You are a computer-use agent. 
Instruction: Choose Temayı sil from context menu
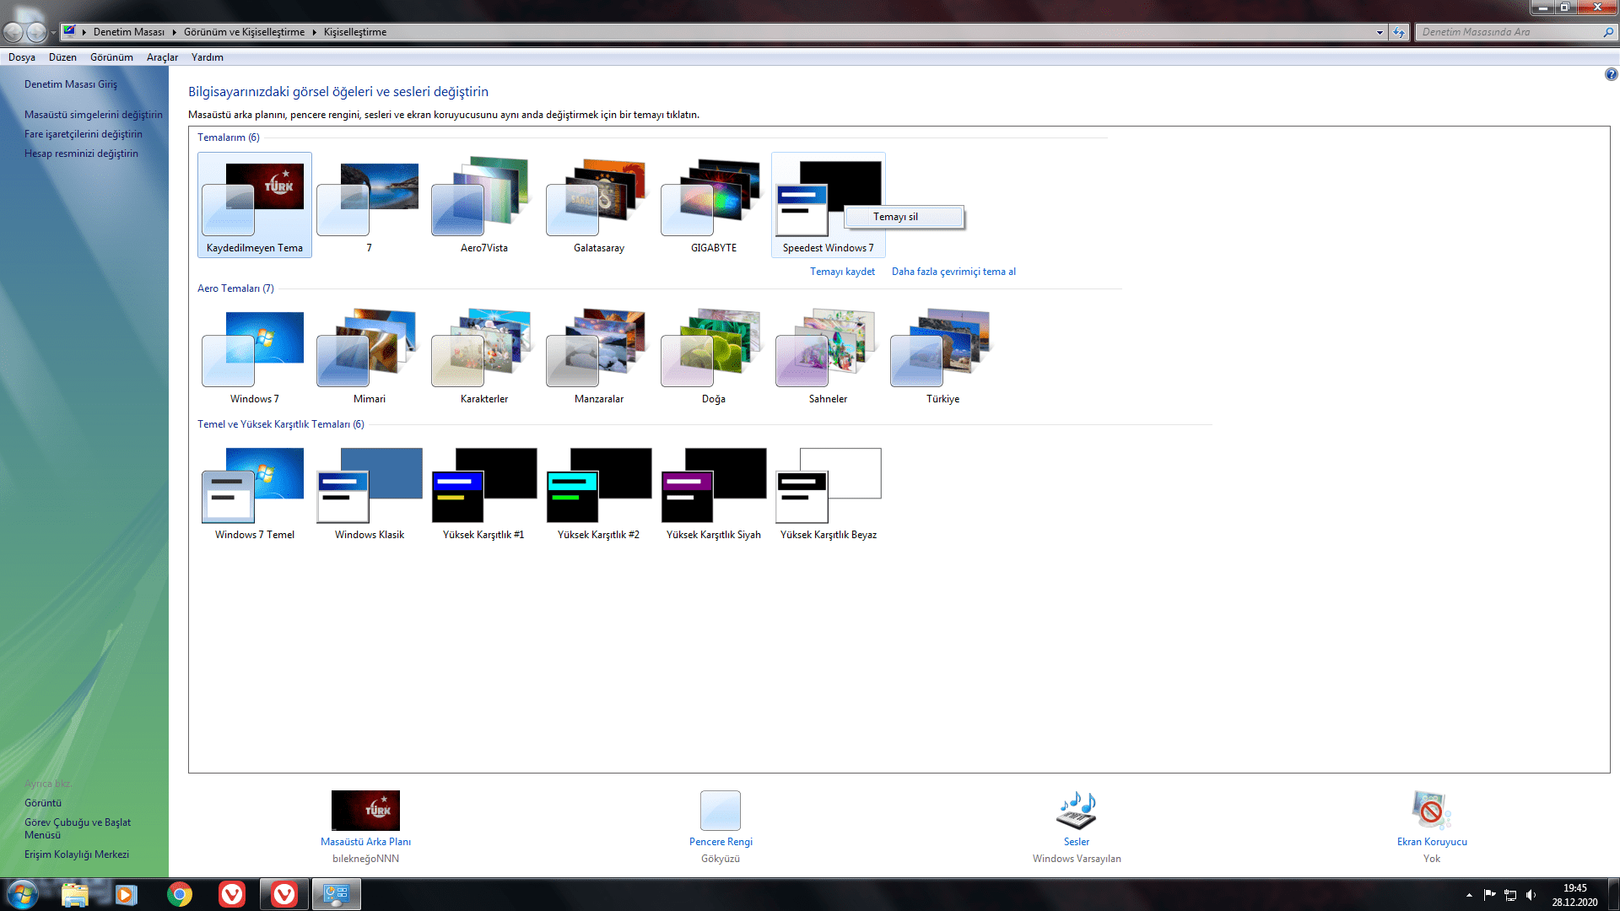click(x=895, y=217)
